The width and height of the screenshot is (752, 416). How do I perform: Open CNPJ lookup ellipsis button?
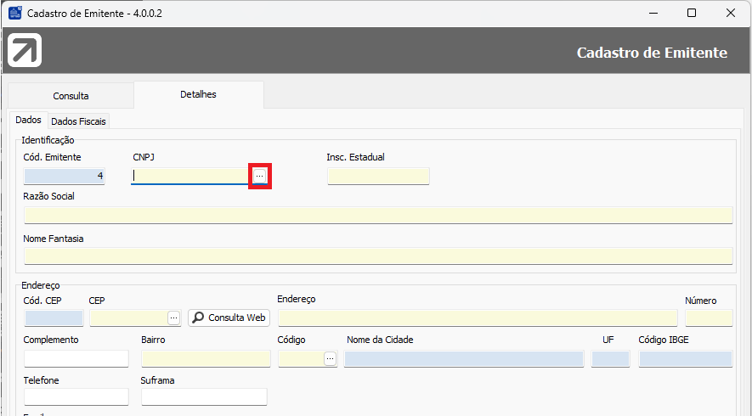260,175
